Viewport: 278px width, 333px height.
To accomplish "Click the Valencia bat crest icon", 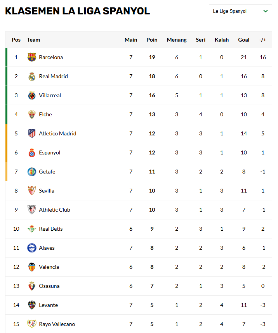I will point(32,267).
